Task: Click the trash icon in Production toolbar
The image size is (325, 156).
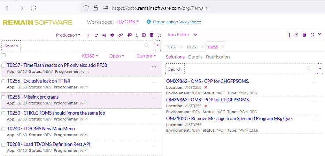Action: 152,35
